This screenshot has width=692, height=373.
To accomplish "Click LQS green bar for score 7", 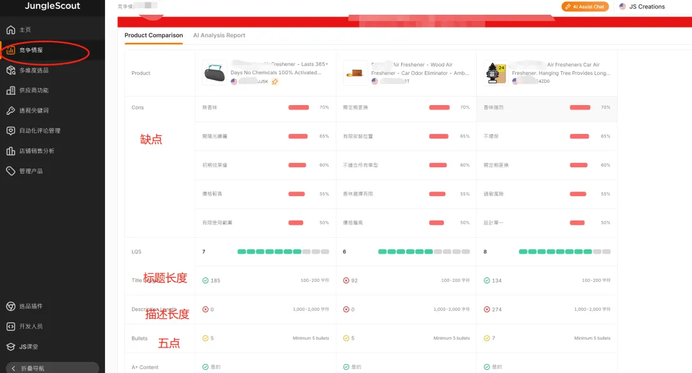I will 283,252.
